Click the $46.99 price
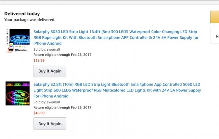This screenshot has height=139, width=219. pos(39,113)
